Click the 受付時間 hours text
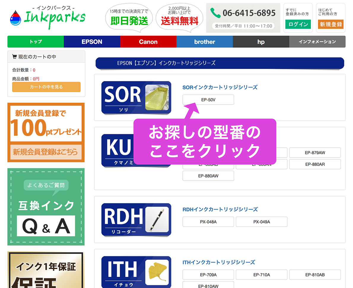The height and width of the screenshot is (288, 353). [243, 26]
